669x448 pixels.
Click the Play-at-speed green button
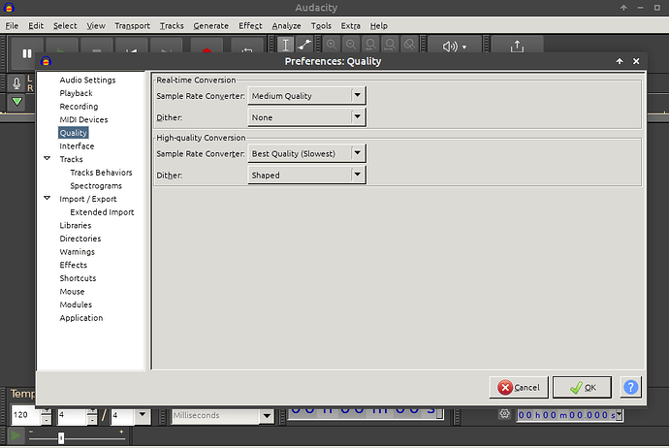[16, 435]
